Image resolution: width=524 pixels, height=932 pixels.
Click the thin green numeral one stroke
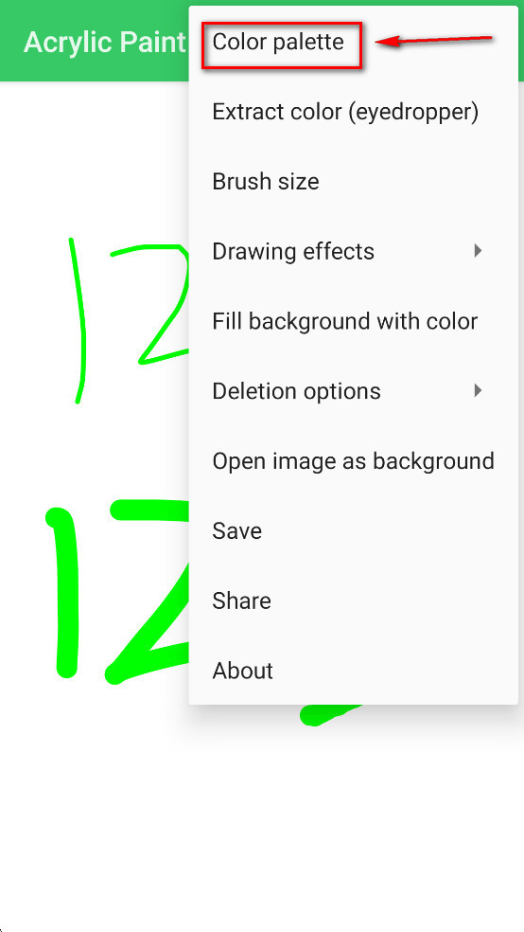pyautogui.click(x=79, y=321)
